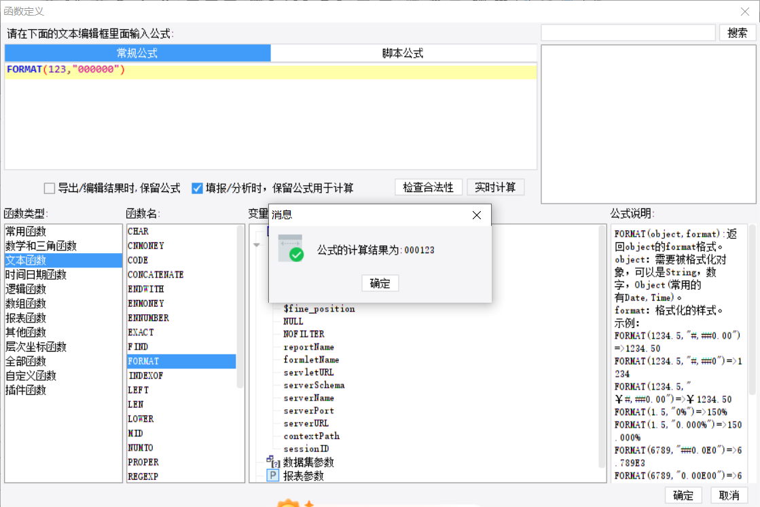Select LEN function
Screen dimensions: 760x507
point(181,405)
